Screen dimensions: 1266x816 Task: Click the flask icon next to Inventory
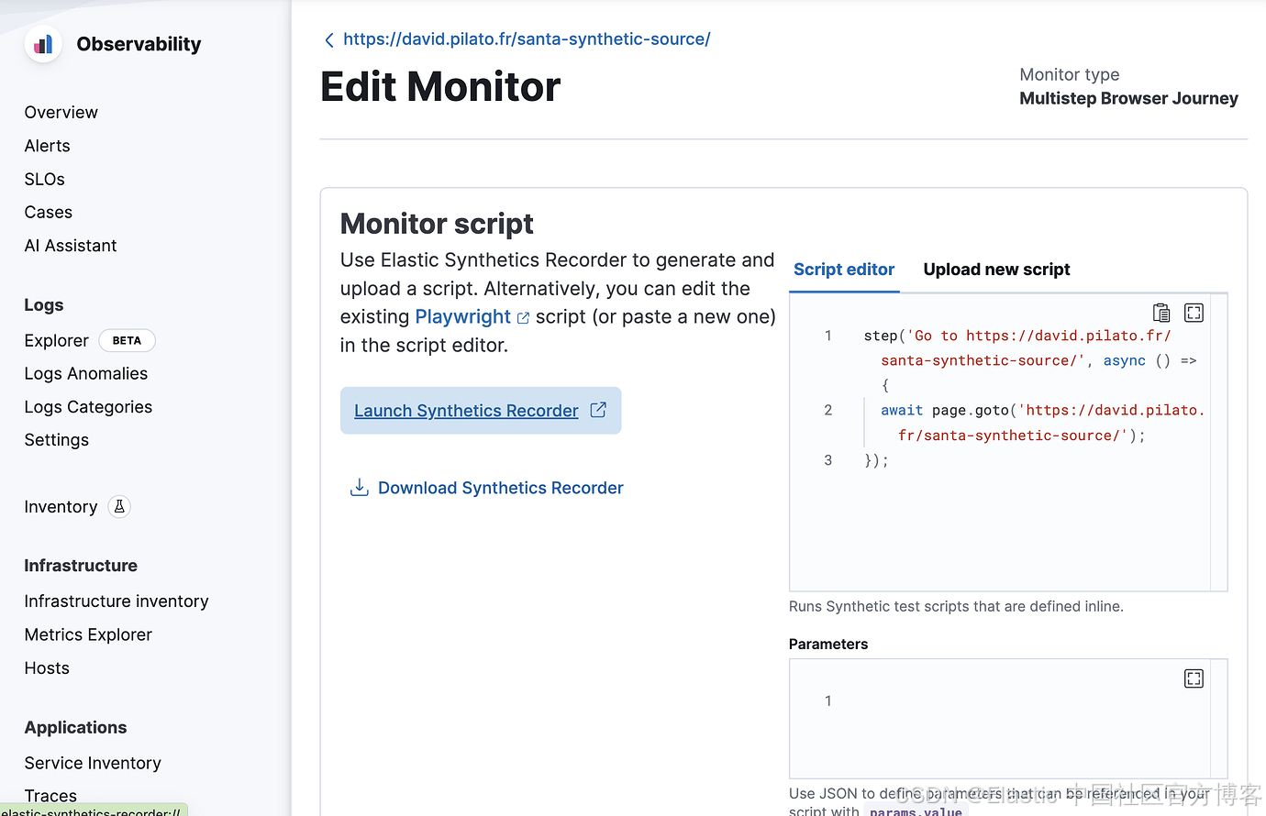tap(119, 507)
